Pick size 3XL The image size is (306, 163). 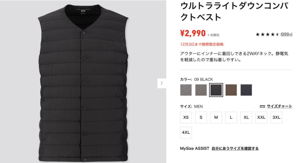(x=276, y=117)
